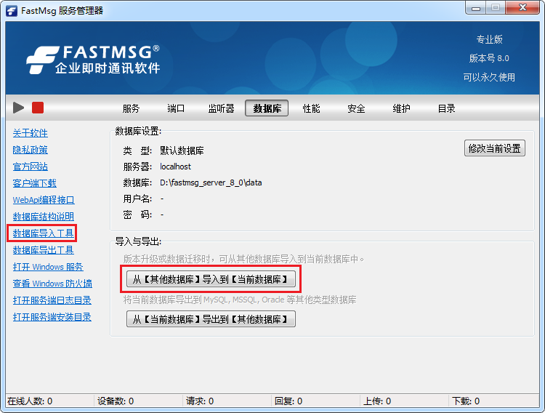Viewport: 545px width, 413px height.
Task: Open the 关于软件 link
Action: [31, 133]
